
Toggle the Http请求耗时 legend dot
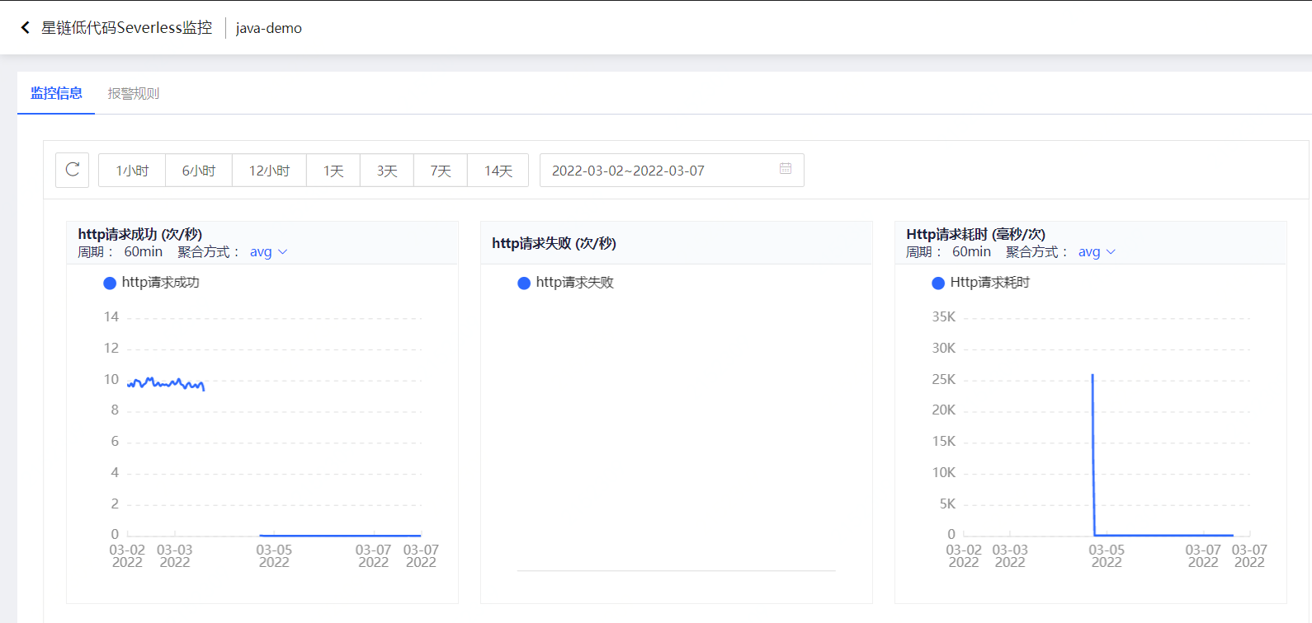938,283
